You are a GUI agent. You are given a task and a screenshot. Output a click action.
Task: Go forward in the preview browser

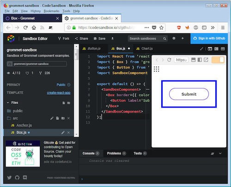click(x=163, y=60)
